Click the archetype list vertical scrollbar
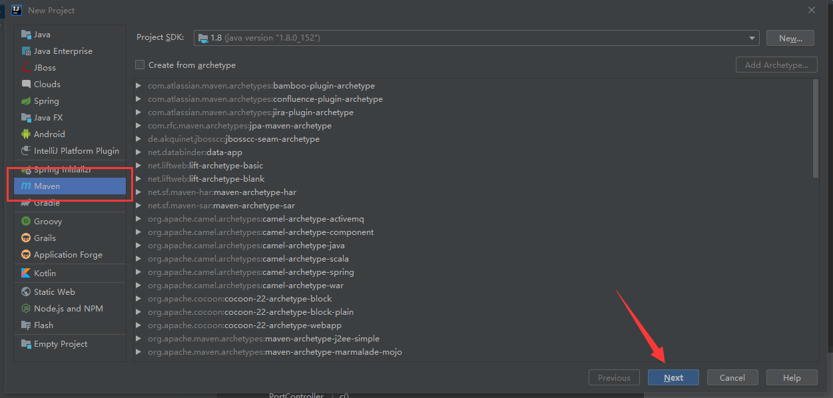 point(816,128)
